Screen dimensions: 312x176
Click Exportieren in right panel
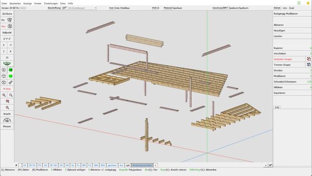click(x=292, y=93)
